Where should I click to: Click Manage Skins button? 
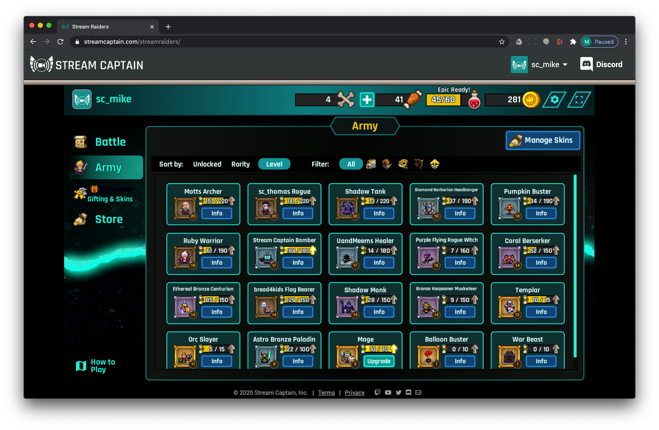point(543,140)
